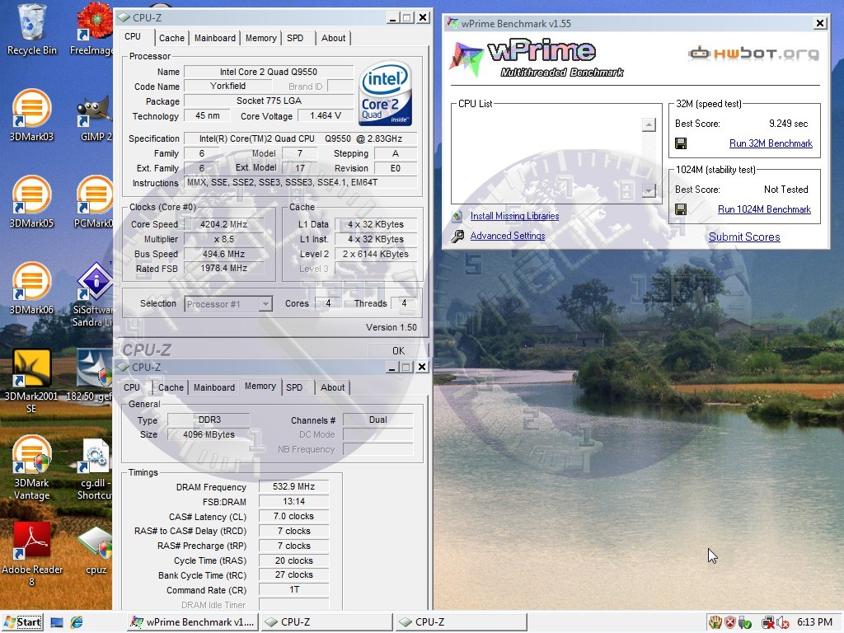Screen dimensions: 844x633
Task: Click the Install Missing Libraries link
Action: [514, 217]
